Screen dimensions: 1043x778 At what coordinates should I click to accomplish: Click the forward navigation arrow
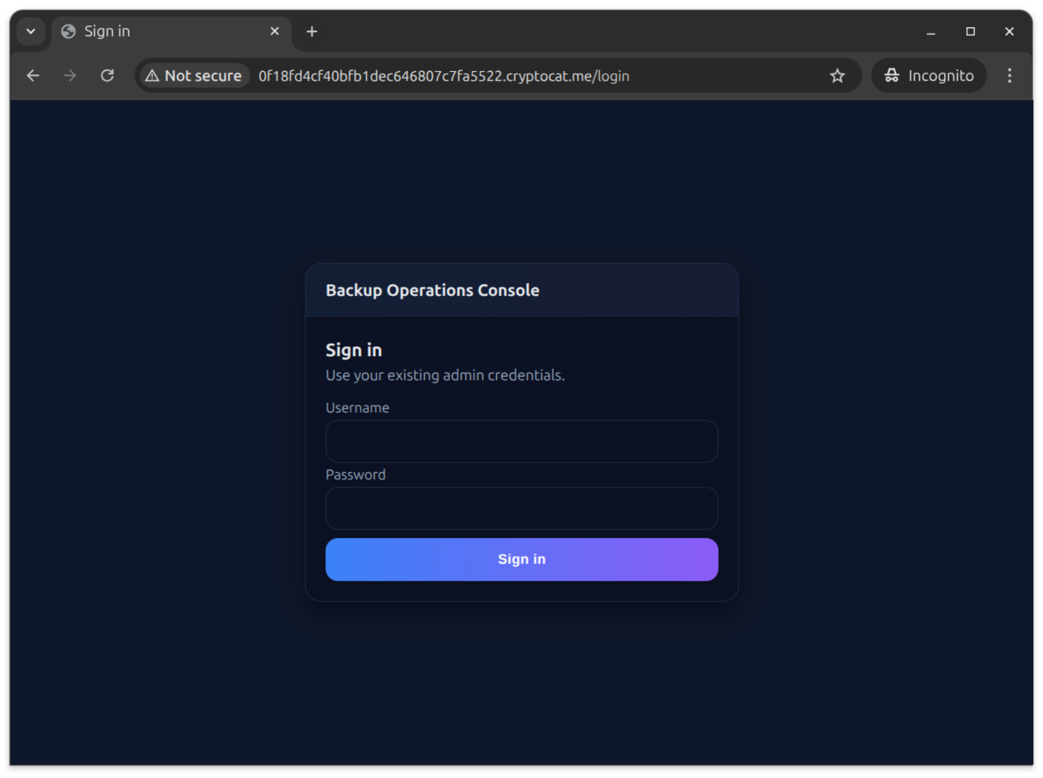[x=70, y=75]
